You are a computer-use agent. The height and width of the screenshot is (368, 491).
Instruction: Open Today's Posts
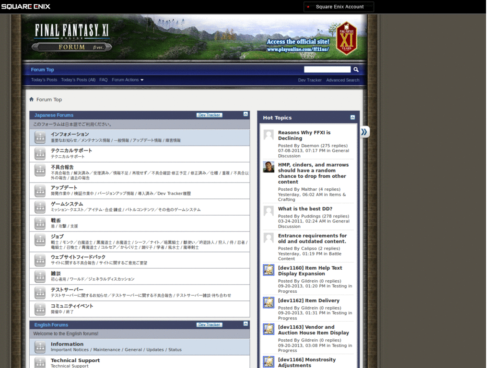tap(44, 80)
